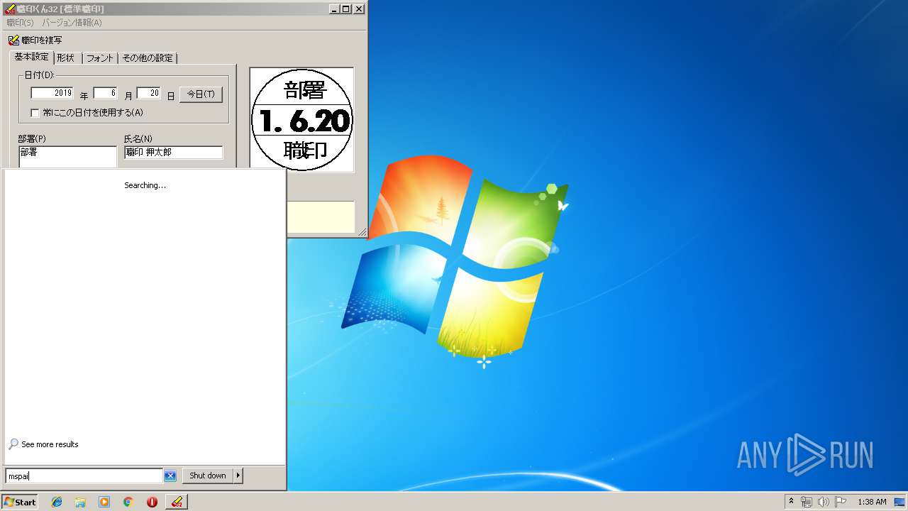Click the month field showing 6
The height and width of the screenshot is (511, 908).
coord(105,93)
